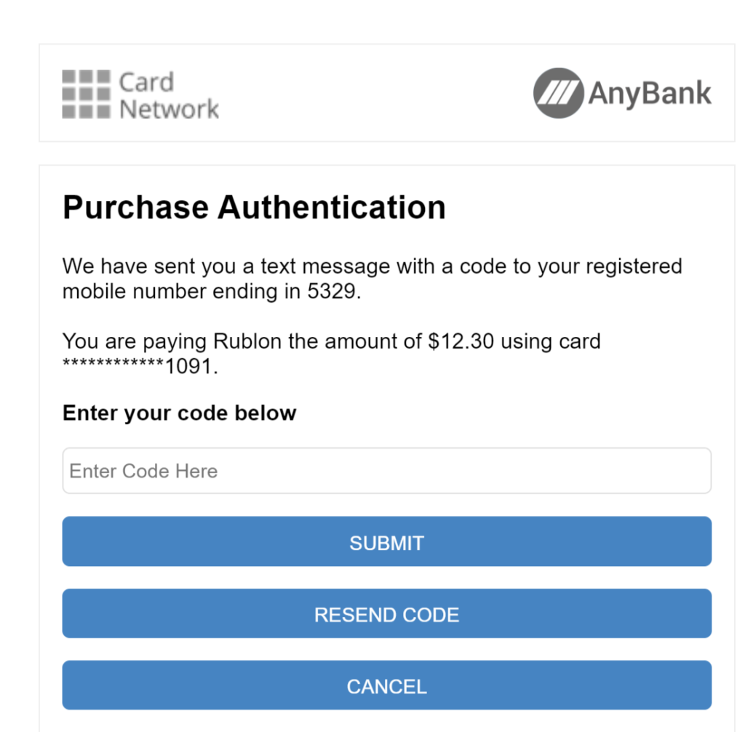This screenshot has width=745, height=732.
Task: Request a new code with RESEND CODE
Action: pos(386,615)
